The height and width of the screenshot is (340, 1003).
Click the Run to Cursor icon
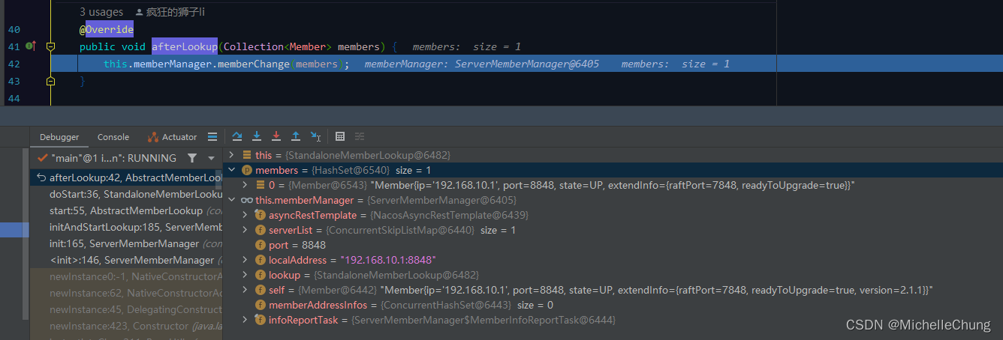(316, 136)
